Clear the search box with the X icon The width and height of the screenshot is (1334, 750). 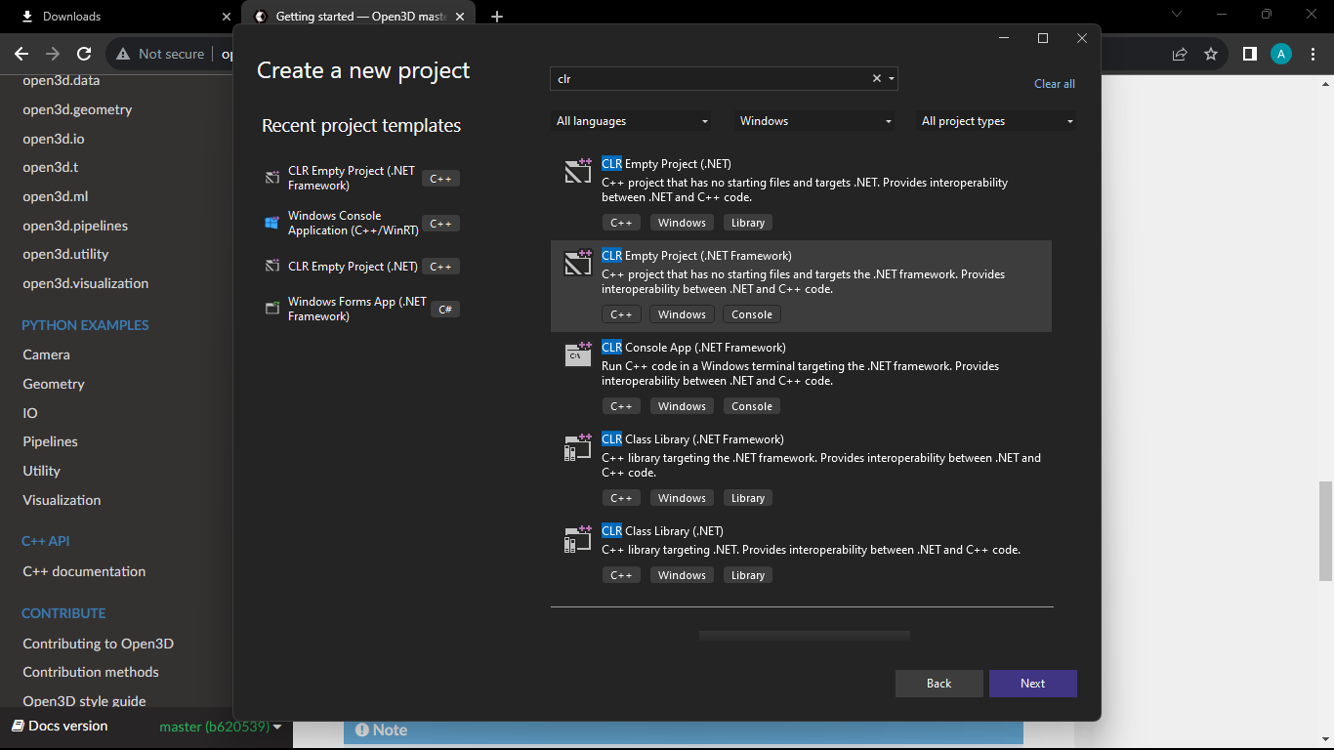click(877, 79)
